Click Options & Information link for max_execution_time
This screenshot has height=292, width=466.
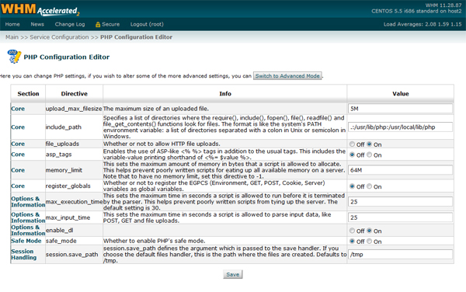pyautogui.click(x=28, y=202)
